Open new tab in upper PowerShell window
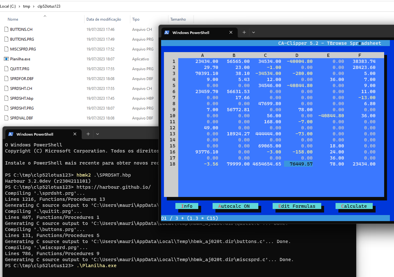The image size is (394, 277). tap(244, 32)
